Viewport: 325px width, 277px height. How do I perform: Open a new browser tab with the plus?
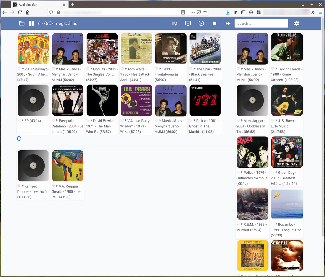(72, 5)
